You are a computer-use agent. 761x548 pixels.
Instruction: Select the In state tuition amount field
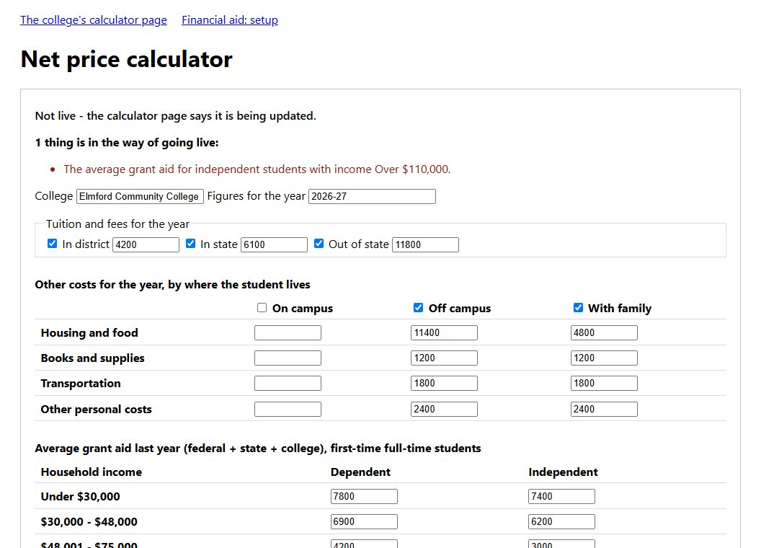pyautogui.click(x=275, y=244)
